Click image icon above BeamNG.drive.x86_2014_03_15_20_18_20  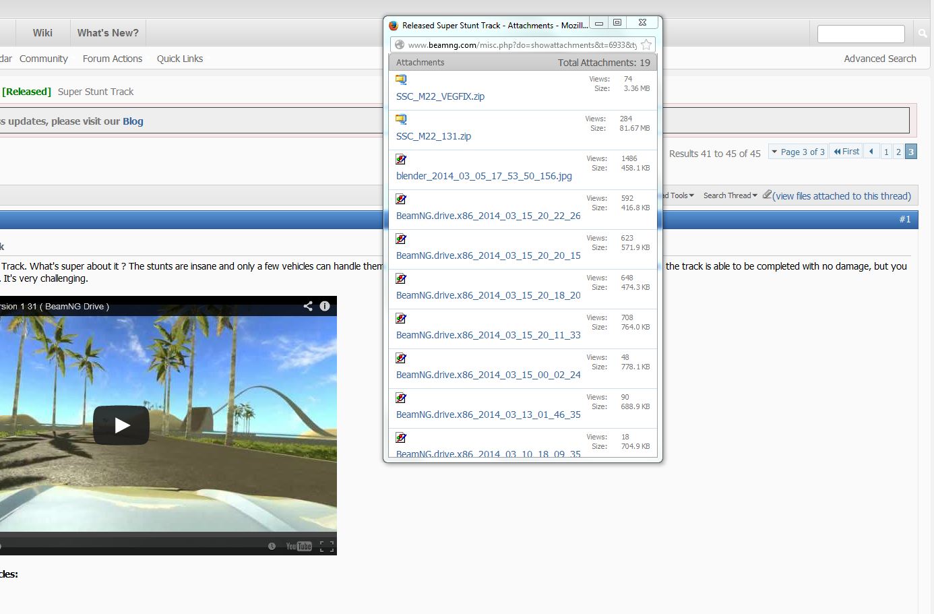(x=401, y=278)
